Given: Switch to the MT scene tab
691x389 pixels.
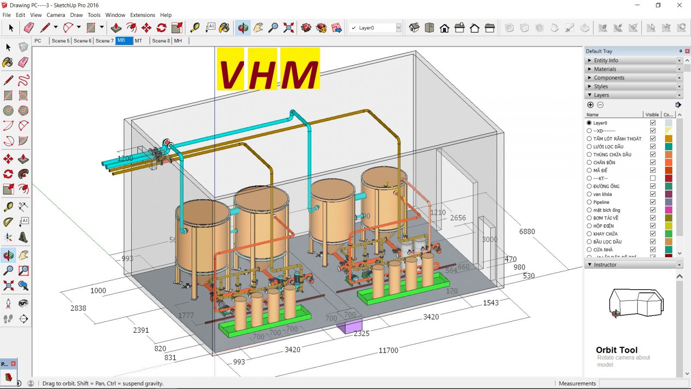Looking at the screenshot, I should (x=138, y=41).
